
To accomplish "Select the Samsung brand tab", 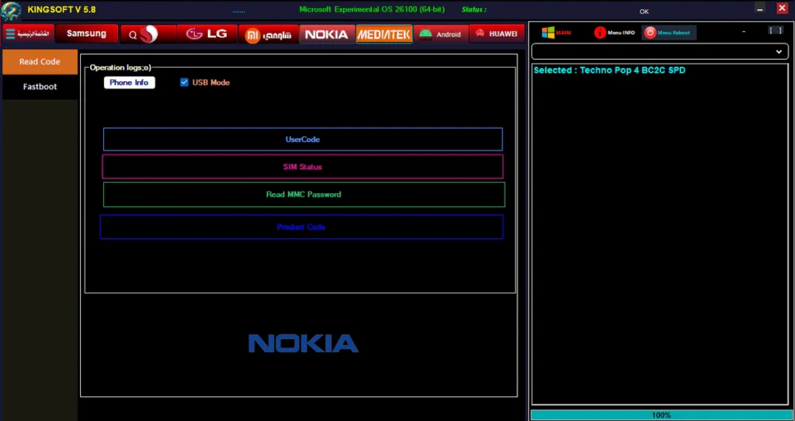I will [x=87, y=33].
